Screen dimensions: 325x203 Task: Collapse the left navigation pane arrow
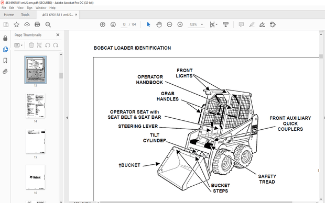[x=67, y=118]
